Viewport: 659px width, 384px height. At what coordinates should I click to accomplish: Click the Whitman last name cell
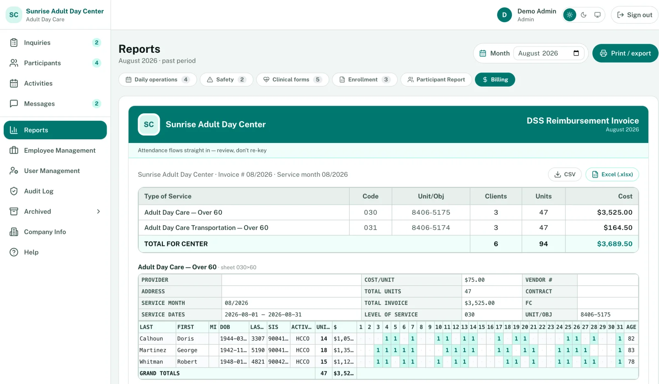point(157,362)
